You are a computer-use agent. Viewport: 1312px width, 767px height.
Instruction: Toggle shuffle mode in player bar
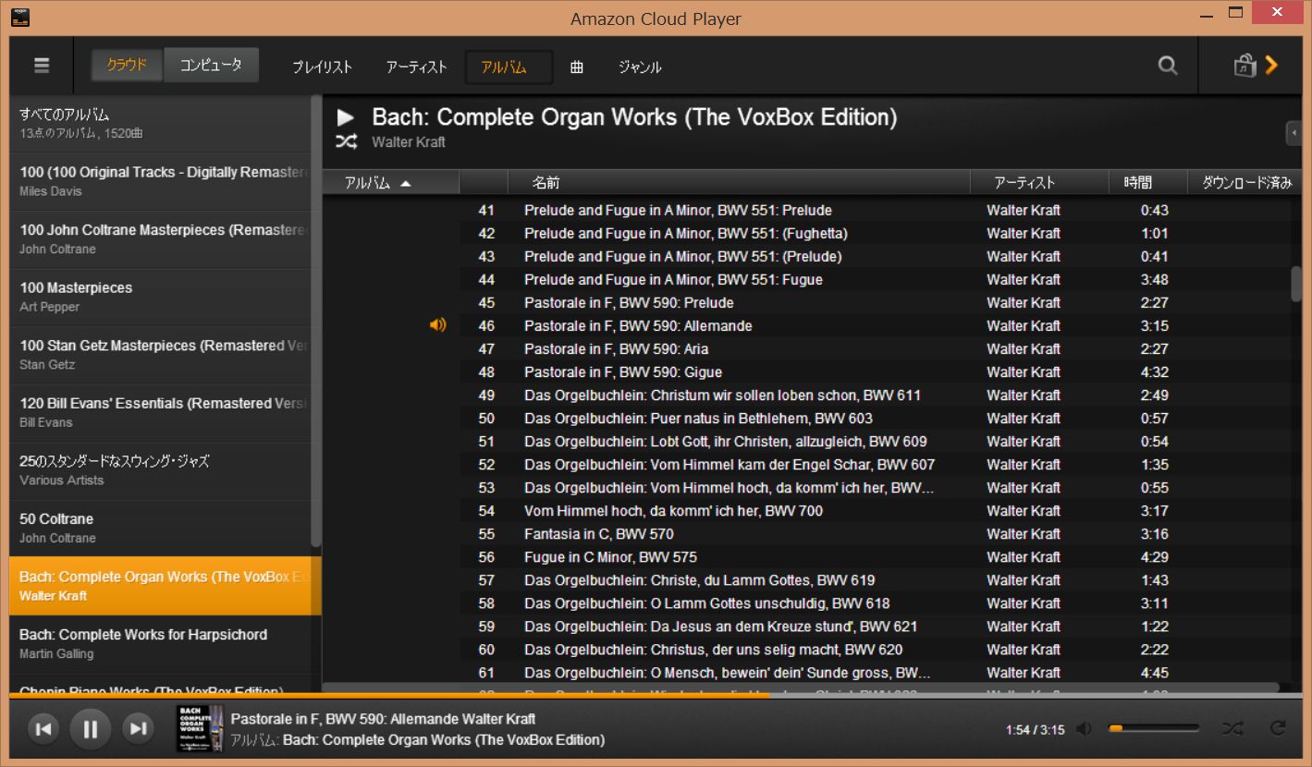pyautogui.click(x=1232, y=729)
